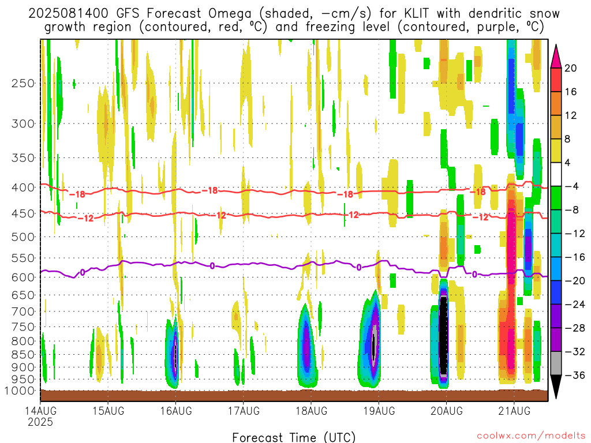Viewport: 591px width, 443px height.
Task: Click the -12 contour label near 14AUG
Action: coord(85,218)
